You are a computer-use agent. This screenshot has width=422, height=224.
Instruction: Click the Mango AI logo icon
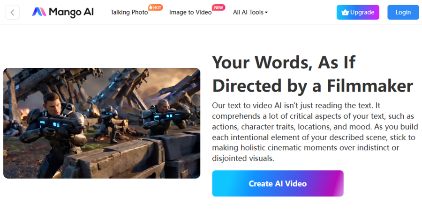pyautogui.click(x=38, y=12)
